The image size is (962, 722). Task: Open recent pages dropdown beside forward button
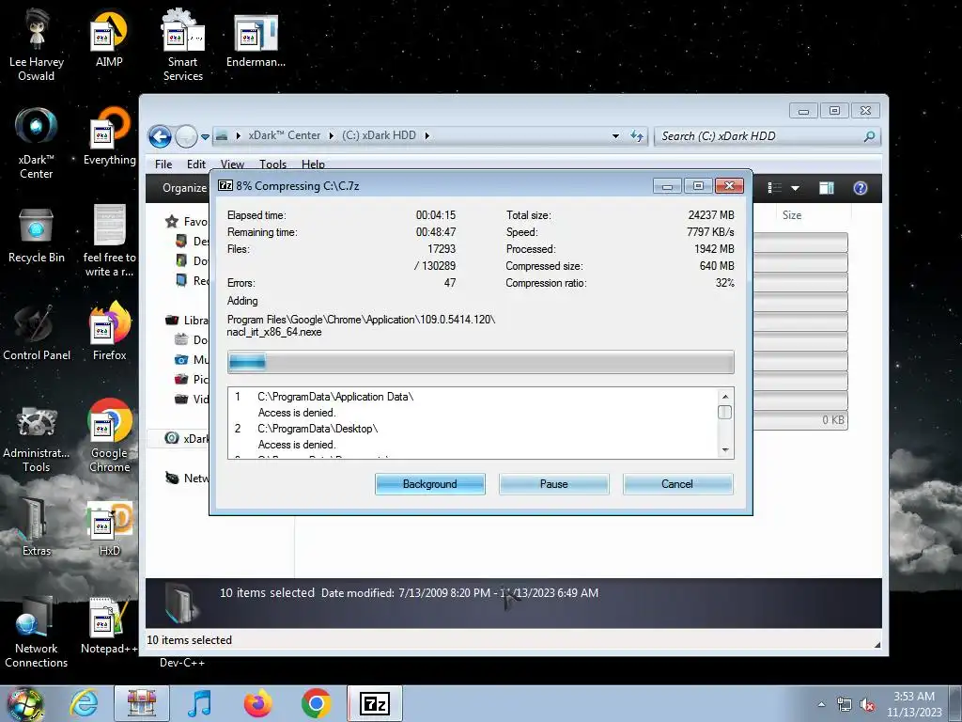click(x=205, y=136)
